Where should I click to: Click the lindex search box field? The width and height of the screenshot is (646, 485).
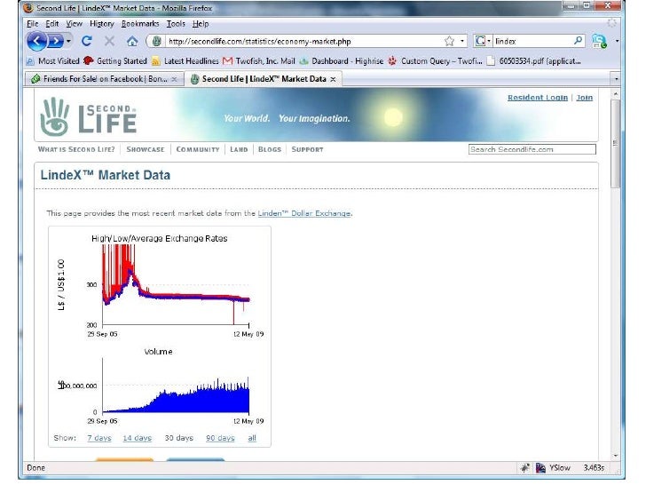(532, 41)
